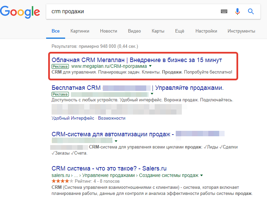267x201 pixels.
Task: Click '✓Заказы ✓Счета.' snippet text
Action: (x=70, y=153)
